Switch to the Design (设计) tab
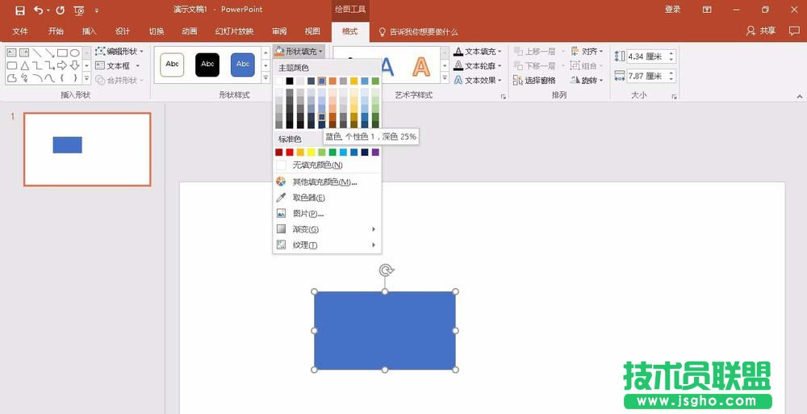807x414 pixels. point(123,31)
